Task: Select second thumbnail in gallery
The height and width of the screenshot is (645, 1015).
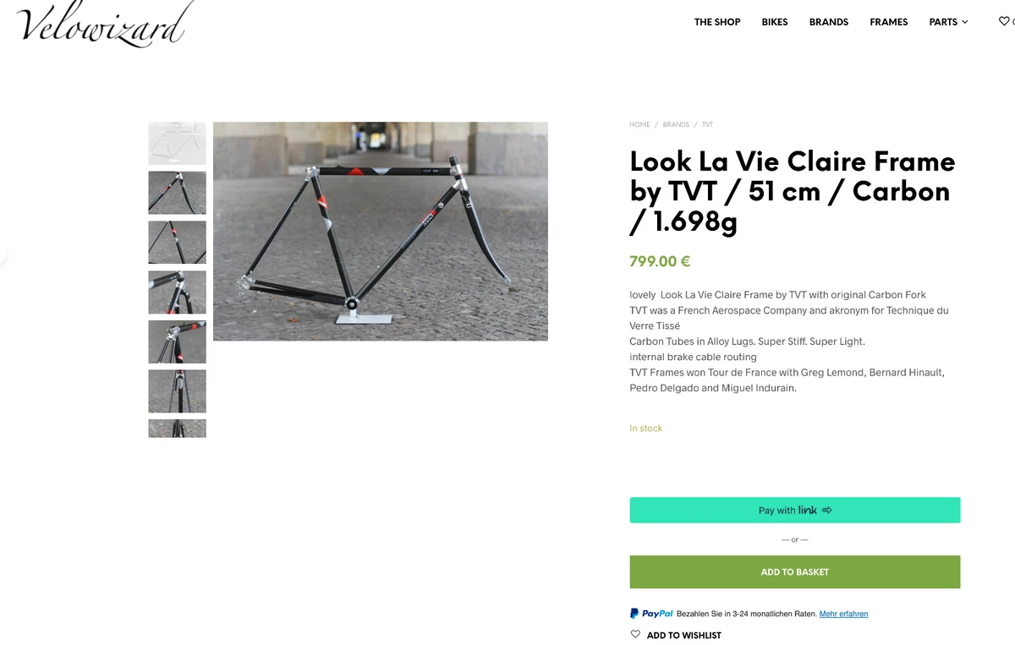Action: pos(178,193)
